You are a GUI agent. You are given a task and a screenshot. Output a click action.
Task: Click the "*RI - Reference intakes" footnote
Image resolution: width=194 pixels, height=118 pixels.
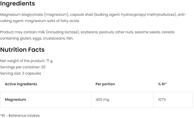tap(20, 115)
